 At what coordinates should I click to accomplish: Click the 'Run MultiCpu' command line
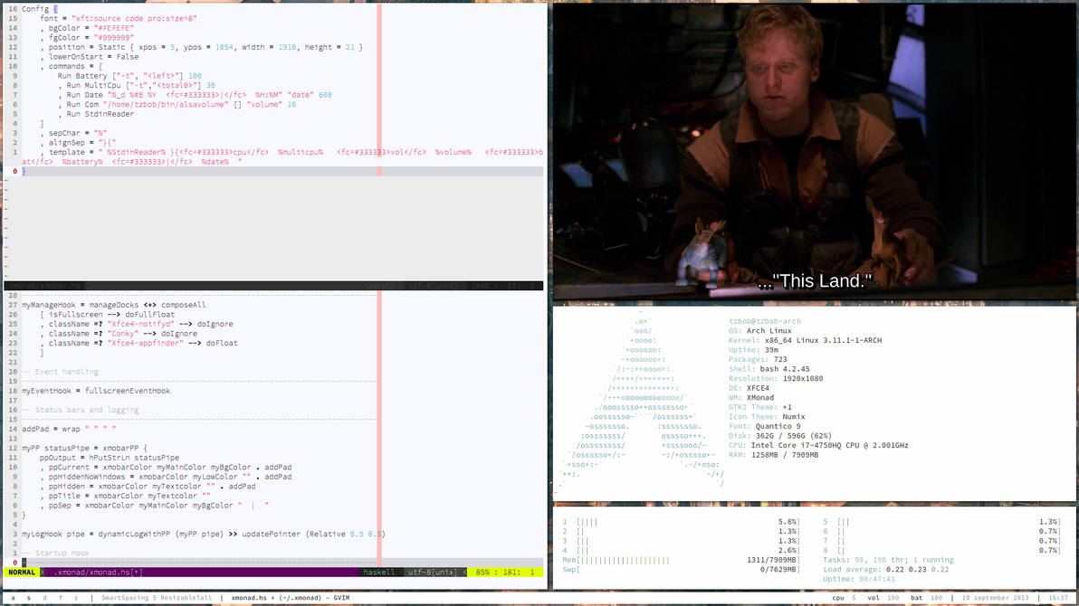137,86
